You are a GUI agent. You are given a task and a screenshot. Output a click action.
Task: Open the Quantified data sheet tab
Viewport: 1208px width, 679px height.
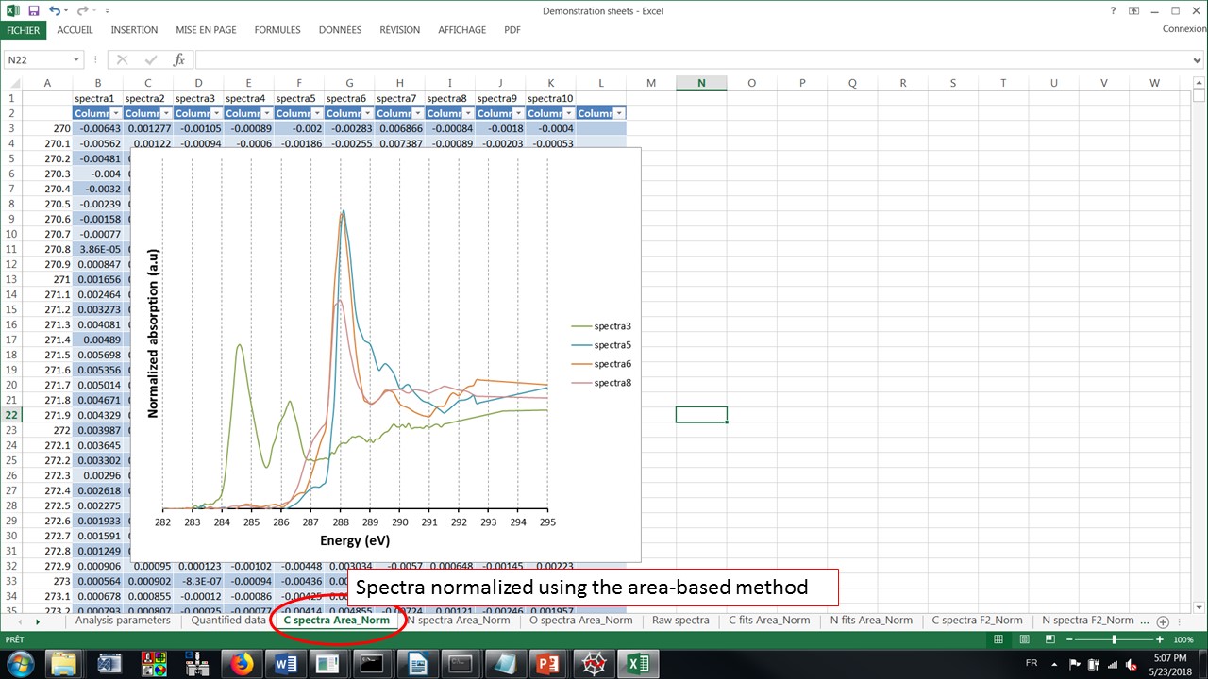228,621
